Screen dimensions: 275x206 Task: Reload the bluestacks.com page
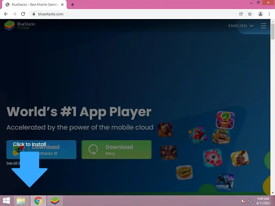pyautogui.click(x=23, y=14)
